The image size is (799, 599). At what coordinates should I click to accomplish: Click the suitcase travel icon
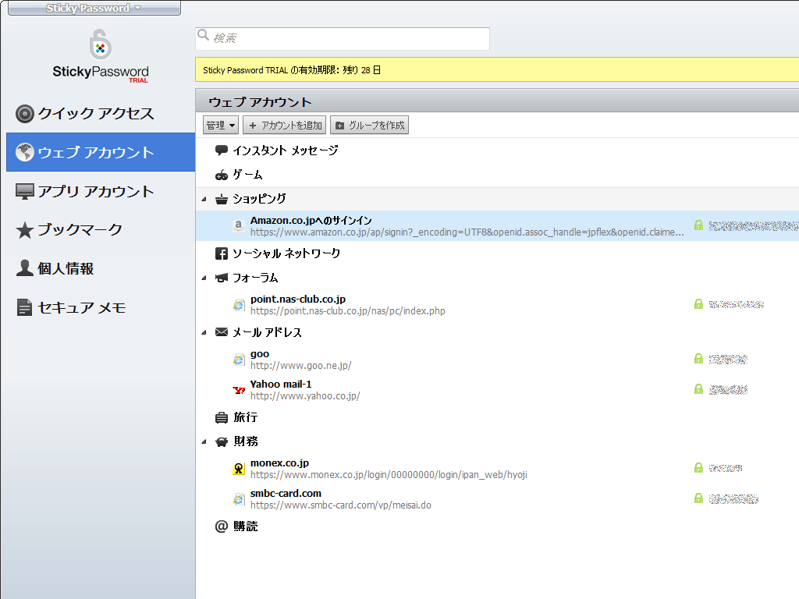coord(221,418)
